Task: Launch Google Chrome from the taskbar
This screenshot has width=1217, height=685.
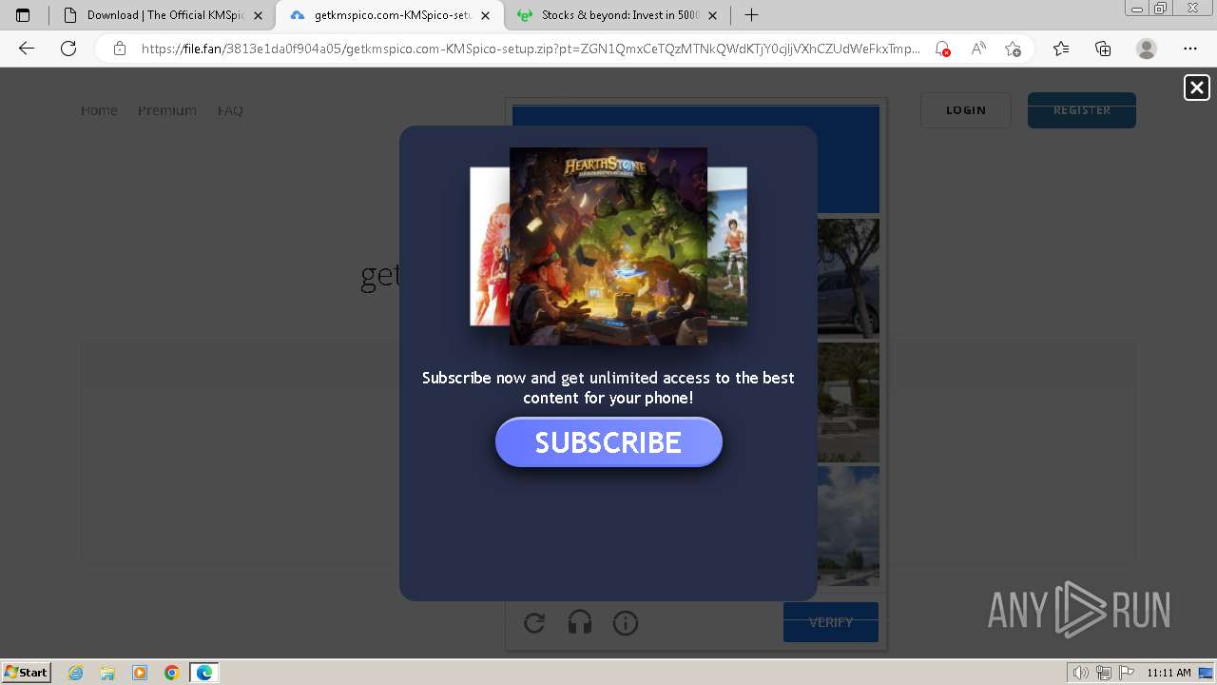Action: pos(172,673)
